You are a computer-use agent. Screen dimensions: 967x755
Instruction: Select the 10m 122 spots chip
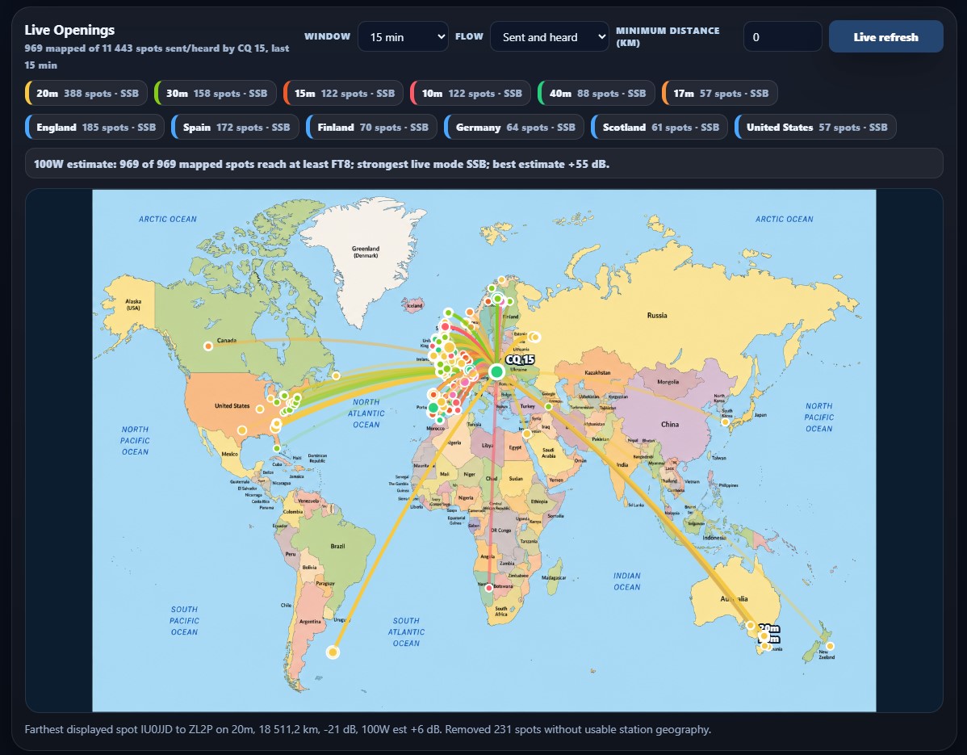(471, 93)
